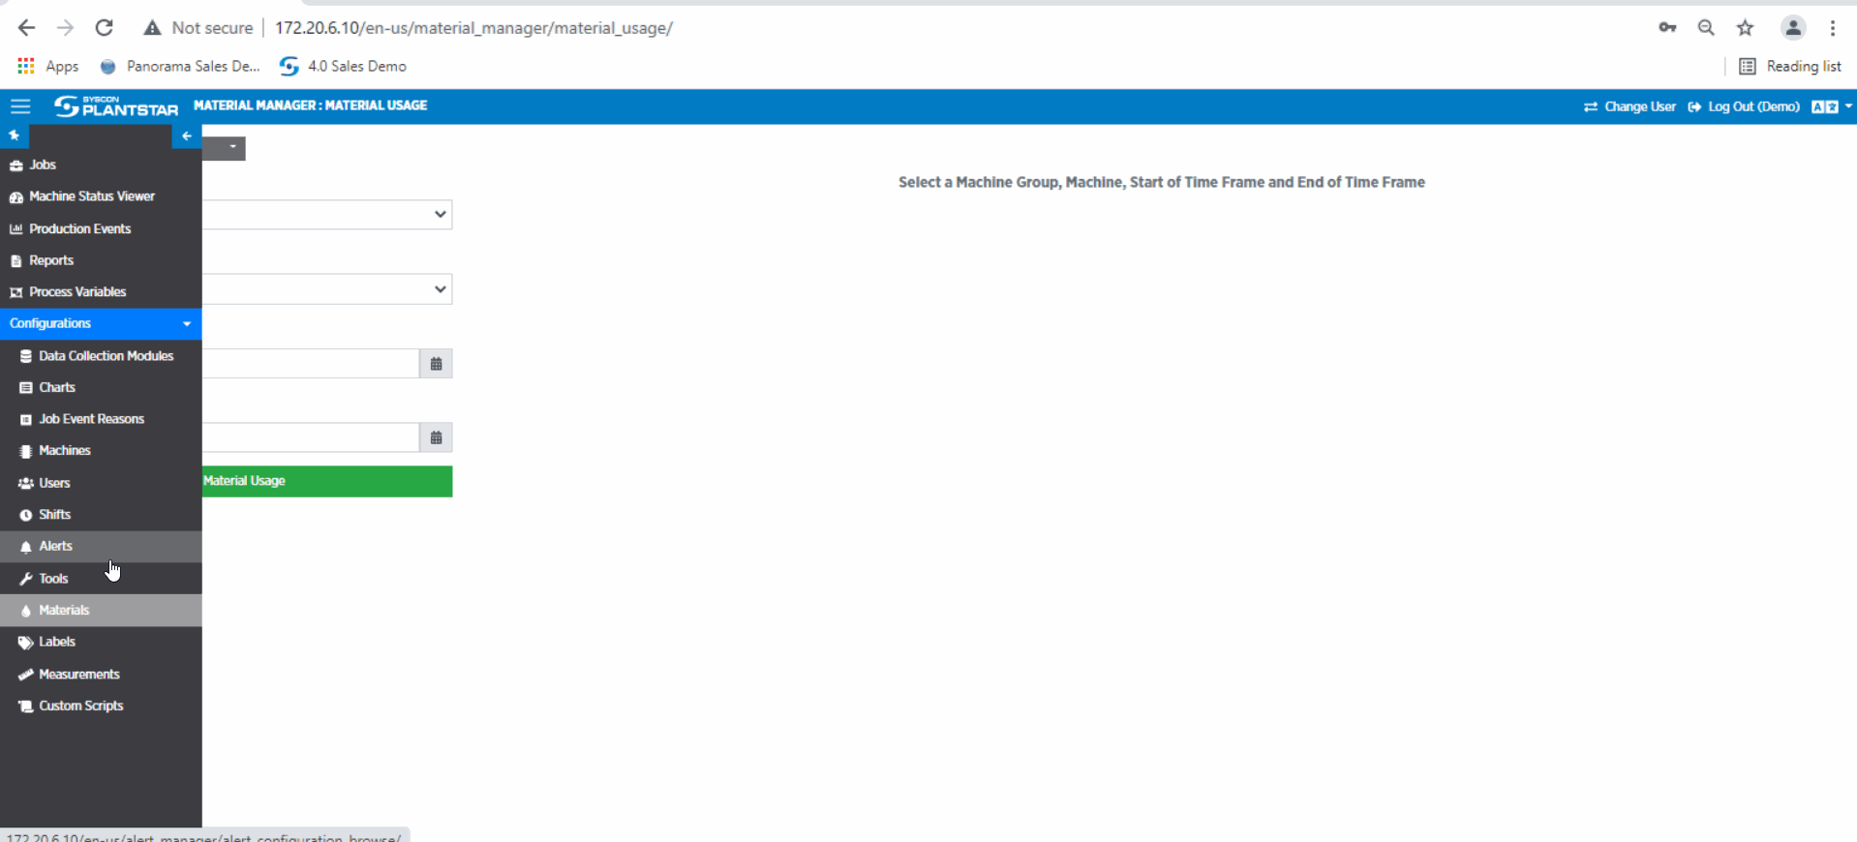This screenshot has width=1857, height=842.
Task: Click the end time frame input field
Action: click(311, 437)
